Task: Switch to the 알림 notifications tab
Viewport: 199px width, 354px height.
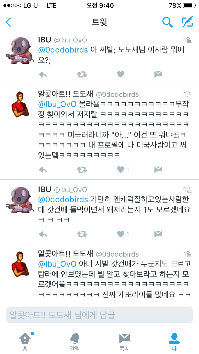Action: [75, 342]
